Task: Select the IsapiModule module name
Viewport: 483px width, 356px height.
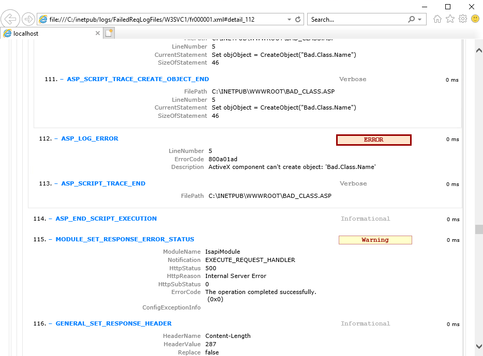Action: coord(223,252)
